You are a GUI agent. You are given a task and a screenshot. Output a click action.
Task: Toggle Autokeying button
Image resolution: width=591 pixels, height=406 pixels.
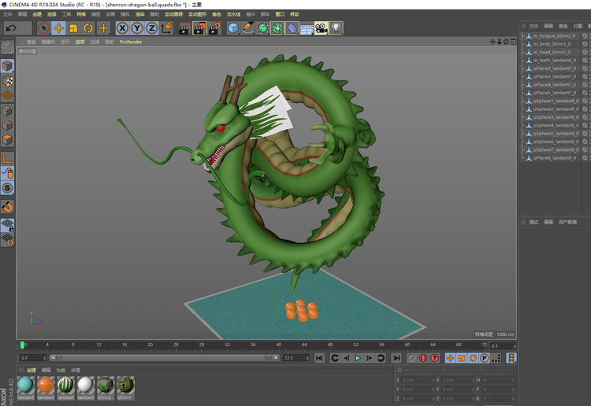(423, 358)
